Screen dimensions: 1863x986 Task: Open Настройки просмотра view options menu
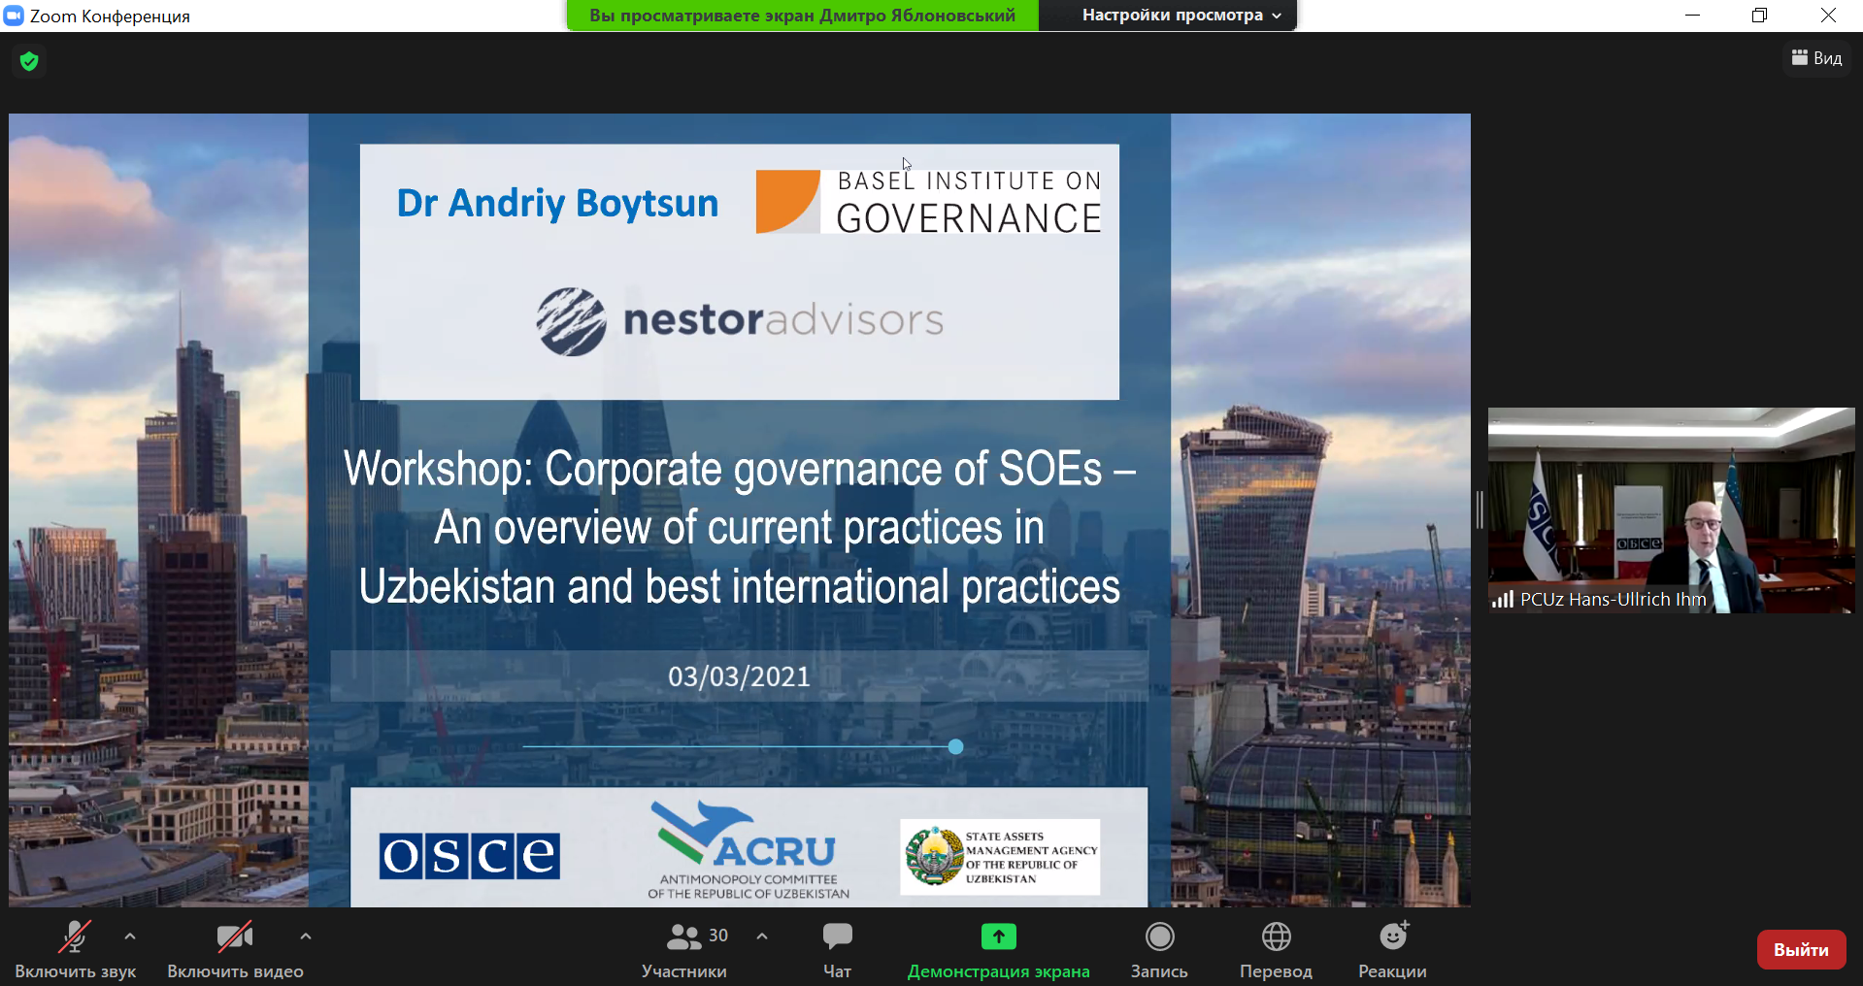point(1181,16)
